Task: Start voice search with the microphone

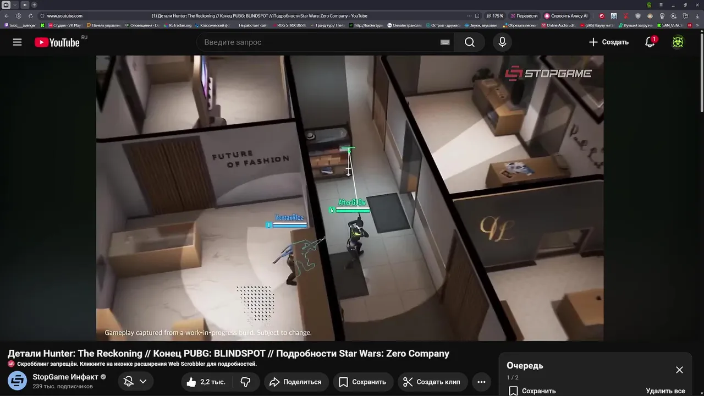Action: pyautogui.click(x=502, y=42)
